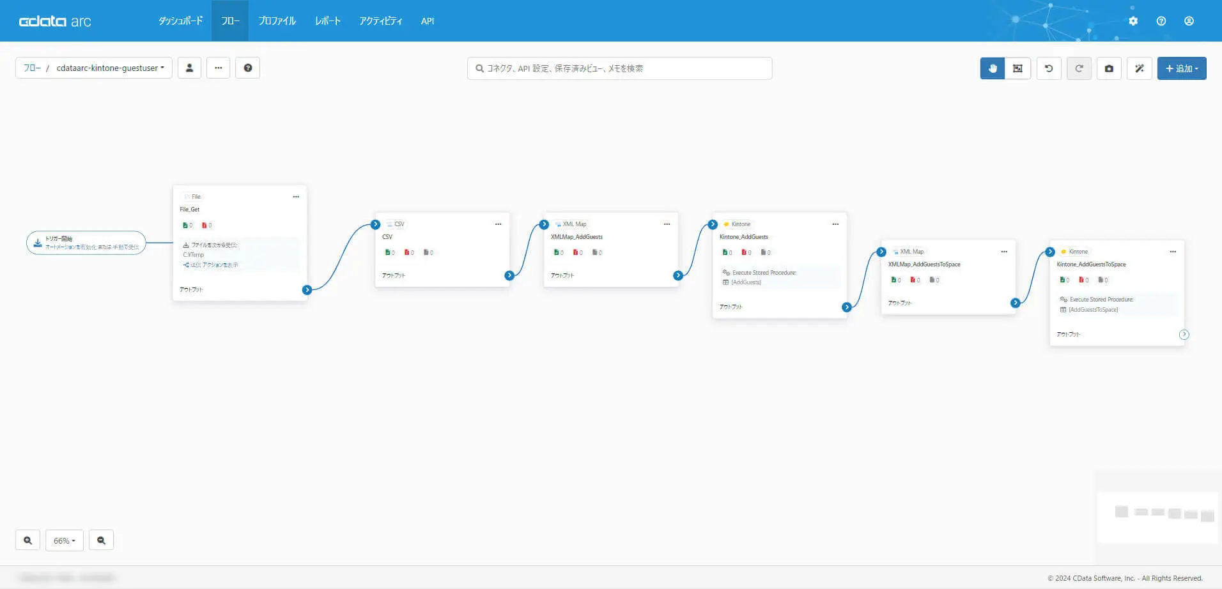Viewport: 1222px width, 589px height.
Task: Select the File_Get connector title
Action: point(190,210)
